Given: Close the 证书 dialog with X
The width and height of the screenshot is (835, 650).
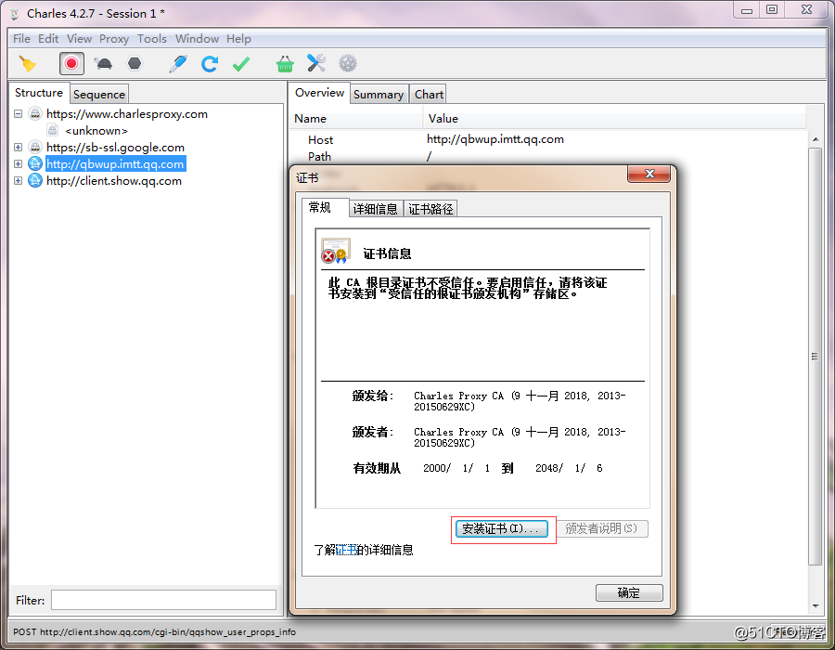Looking at the screenshot, I should [x=649, y=174].
